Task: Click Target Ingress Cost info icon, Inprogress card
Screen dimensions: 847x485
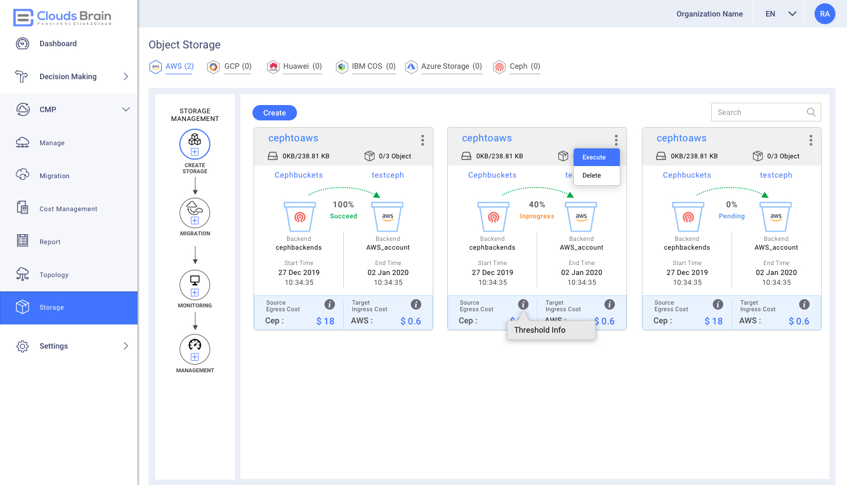Action: 609,304
